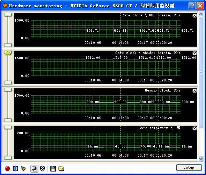Click the help question mark button in title bar
Viewport: 206px width, 175px height.
[192, 6]
